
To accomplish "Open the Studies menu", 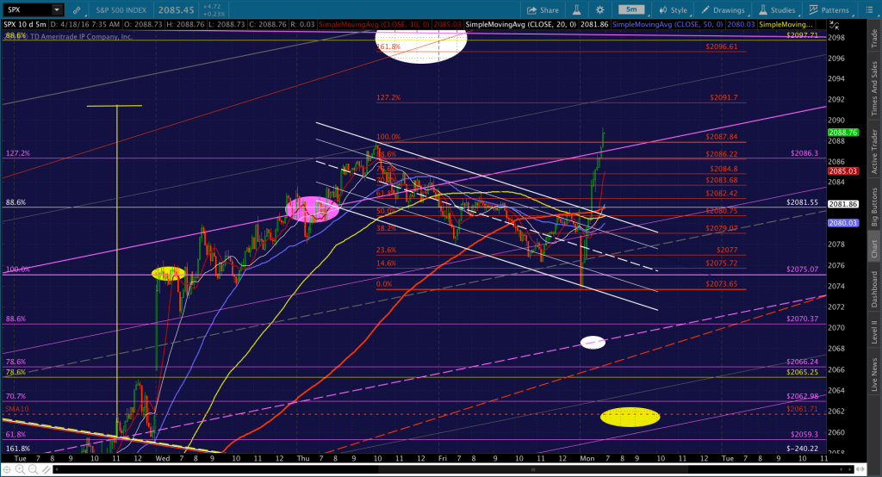I will (x=777, y=10).
